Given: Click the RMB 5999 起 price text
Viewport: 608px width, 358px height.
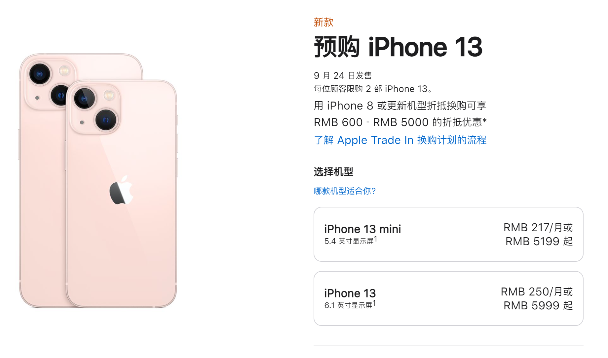Looking at the screenshot, I should click(538, 306).
